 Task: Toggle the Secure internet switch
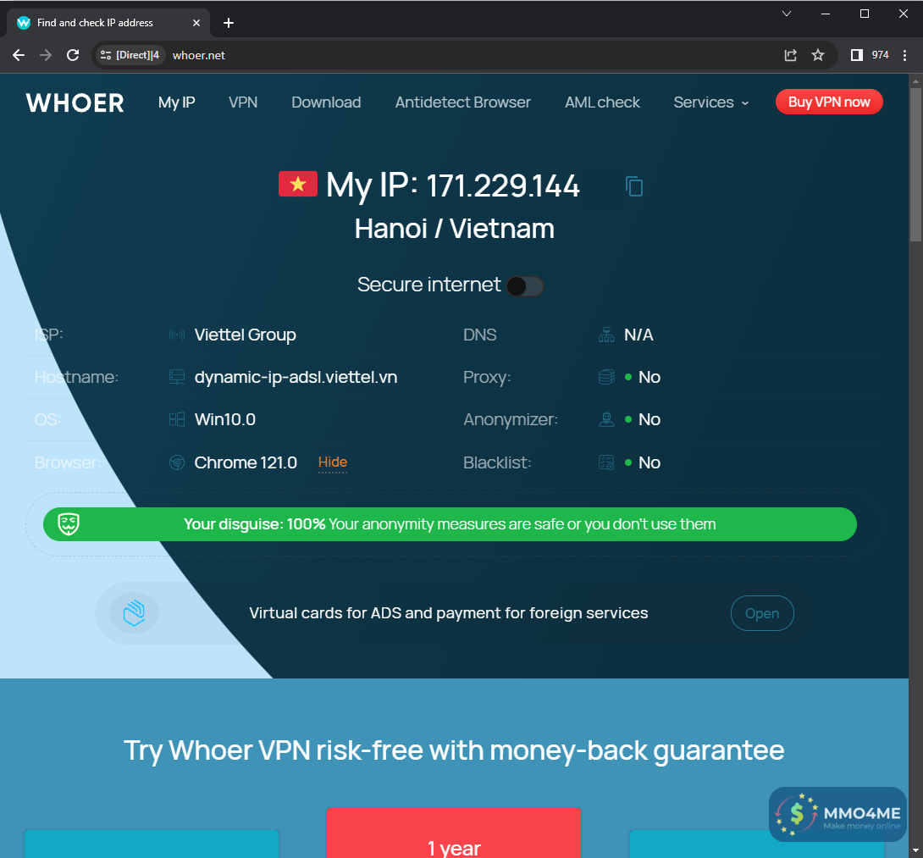(x=525, y=287)
